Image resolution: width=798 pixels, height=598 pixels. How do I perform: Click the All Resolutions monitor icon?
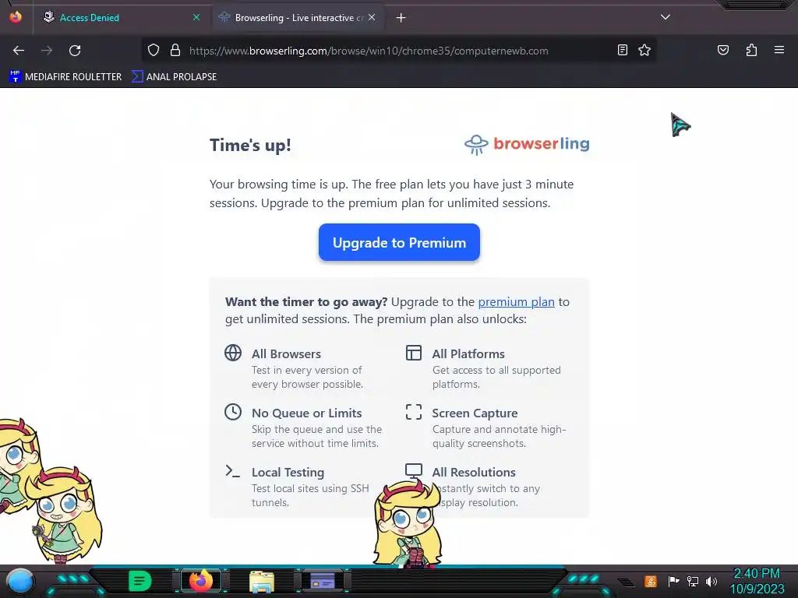coord(414,471)
